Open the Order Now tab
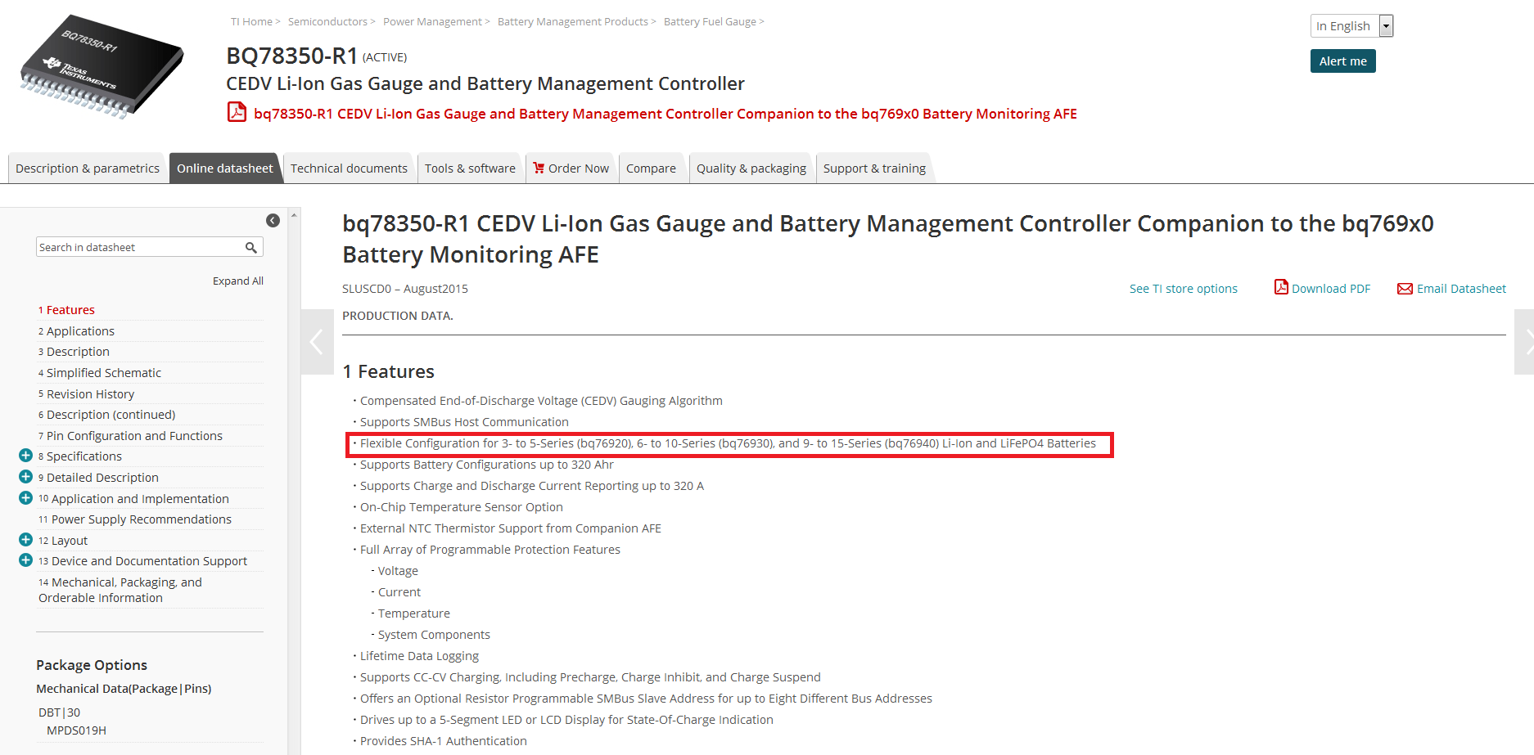1534x755 pixels. tap(571, 168)
